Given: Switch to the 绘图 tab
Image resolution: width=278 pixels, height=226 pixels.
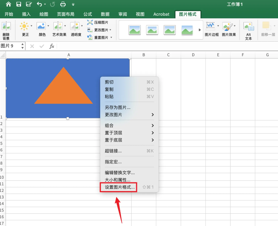Looking at the screenshot, I should tap(44, 14).
